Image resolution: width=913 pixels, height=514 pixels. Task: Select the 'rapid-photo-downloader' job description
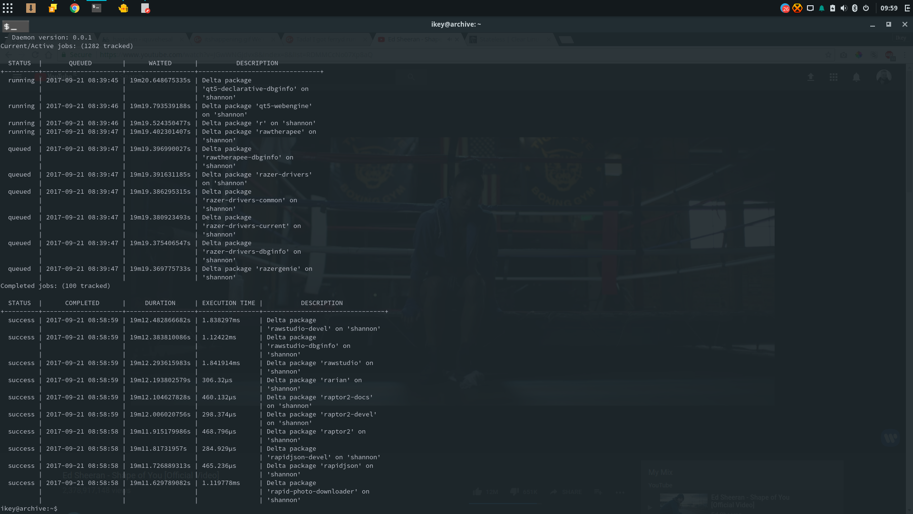pyautogui.click(x=318, y=491)
